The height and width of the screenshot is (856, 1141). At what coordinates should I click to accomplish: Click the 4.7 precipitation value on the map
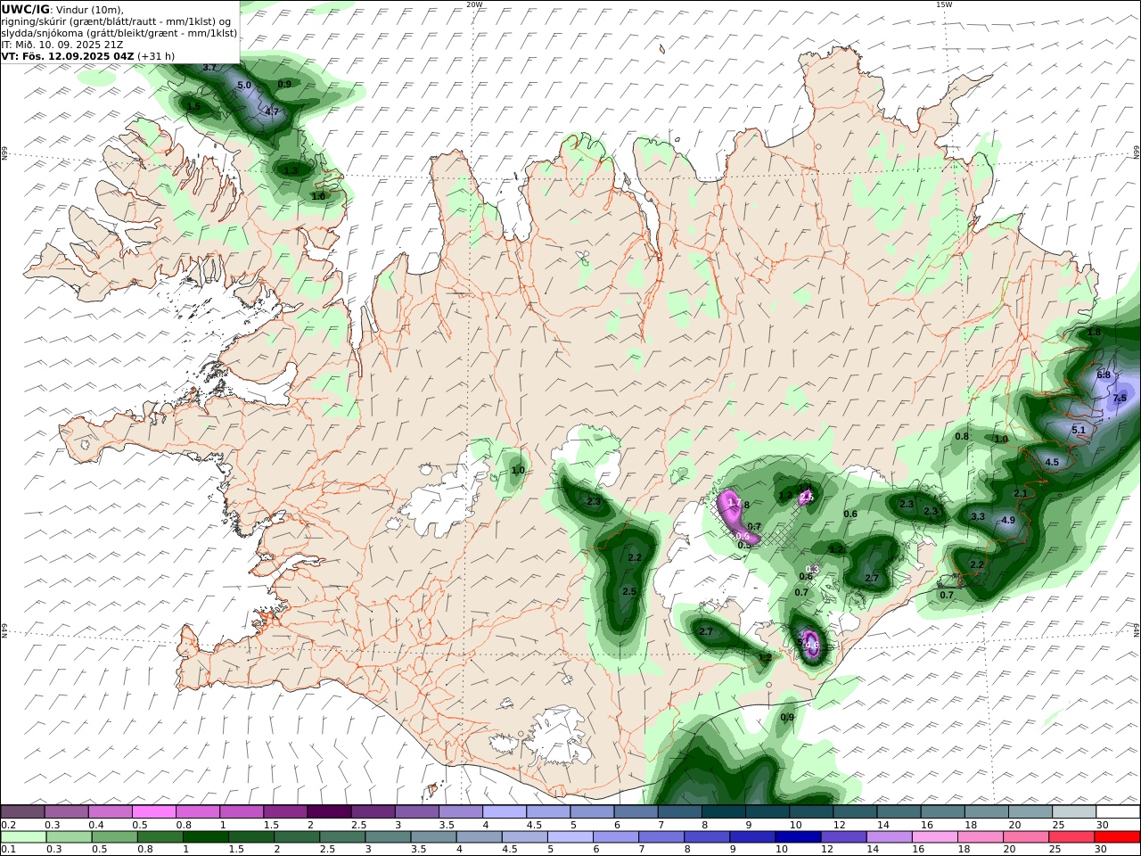pyautogui.click(x=273, y=112)
